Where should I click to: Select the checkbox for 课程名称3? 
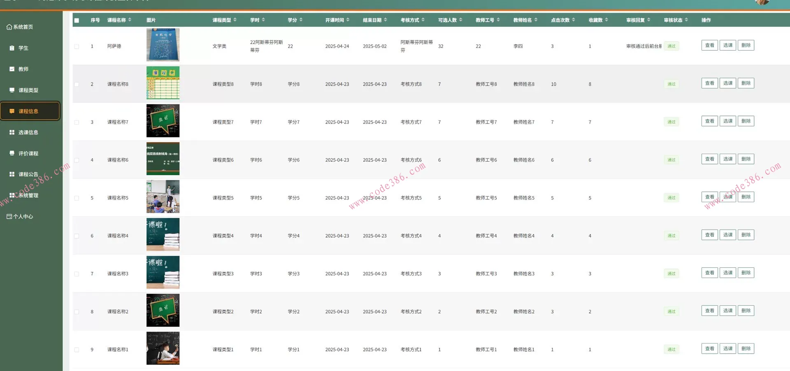pyautogui.click(x=77, y=274)
